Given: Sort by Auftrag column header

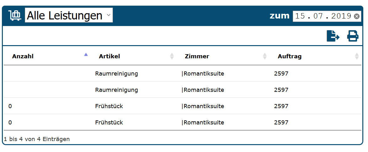Looking at the screenshot, I should (290, 56).
